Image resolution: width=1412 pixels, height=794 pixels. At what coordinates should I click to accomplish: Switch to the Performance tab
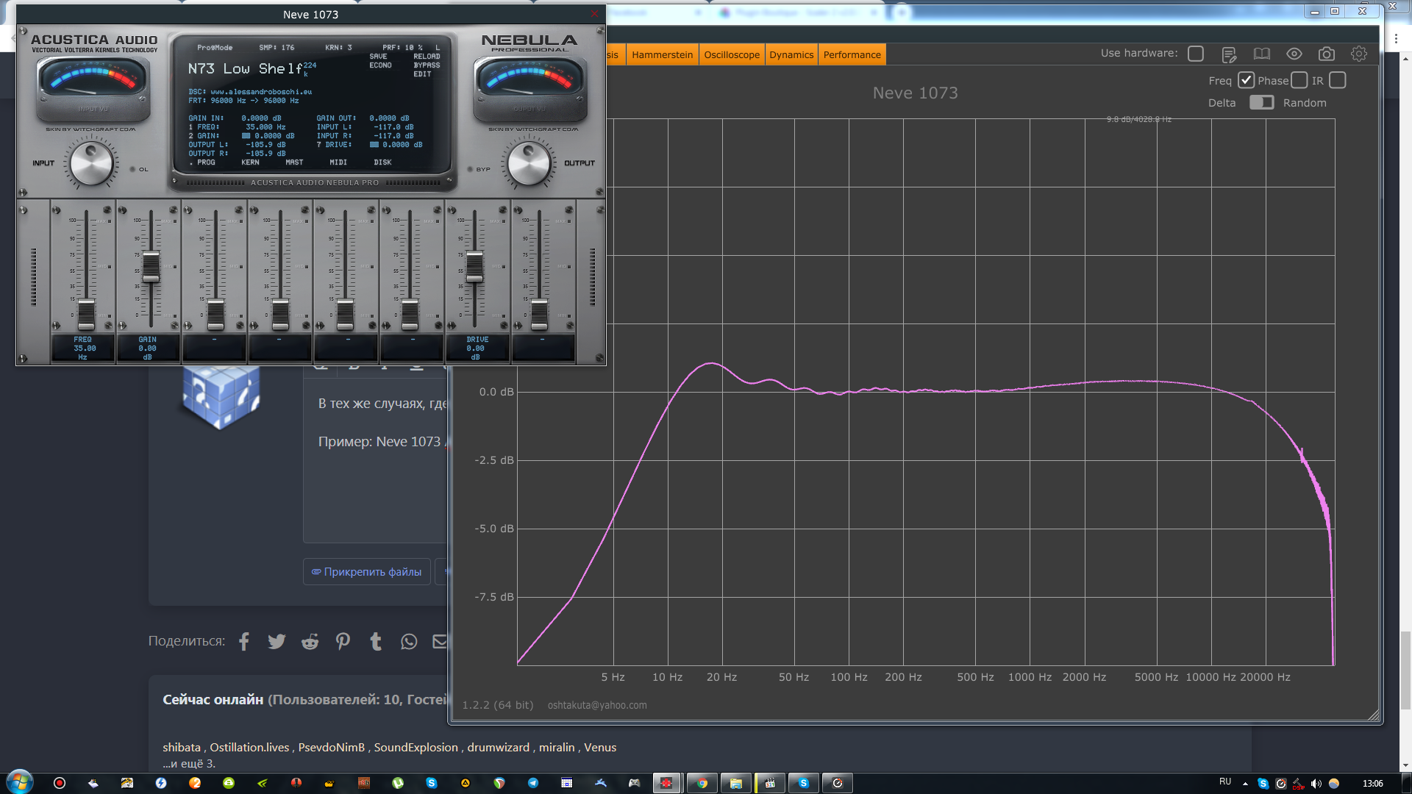852,54
